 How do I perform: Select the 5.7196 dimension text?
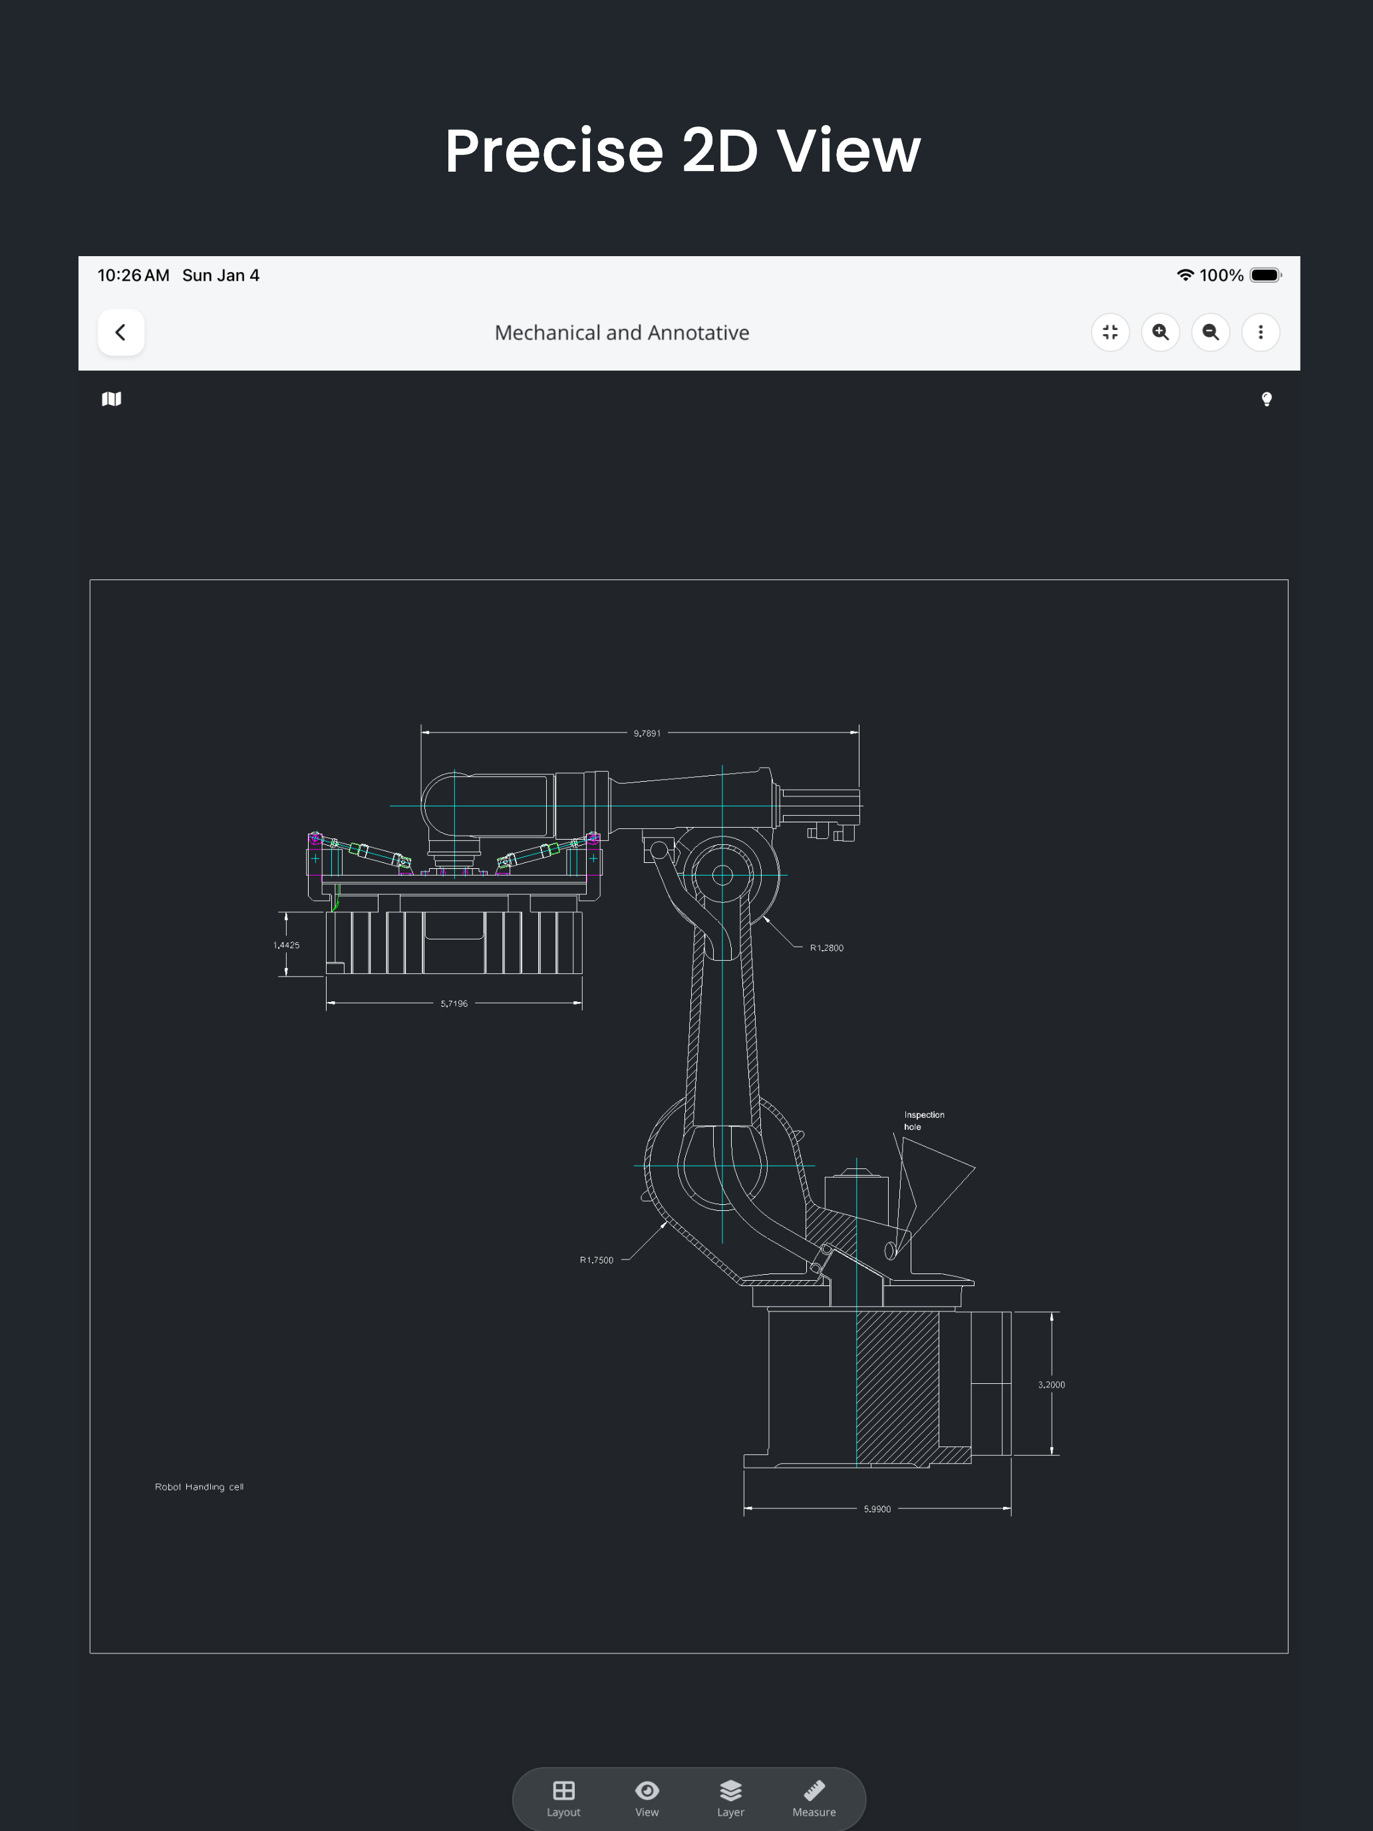[x=454, y=1004]
